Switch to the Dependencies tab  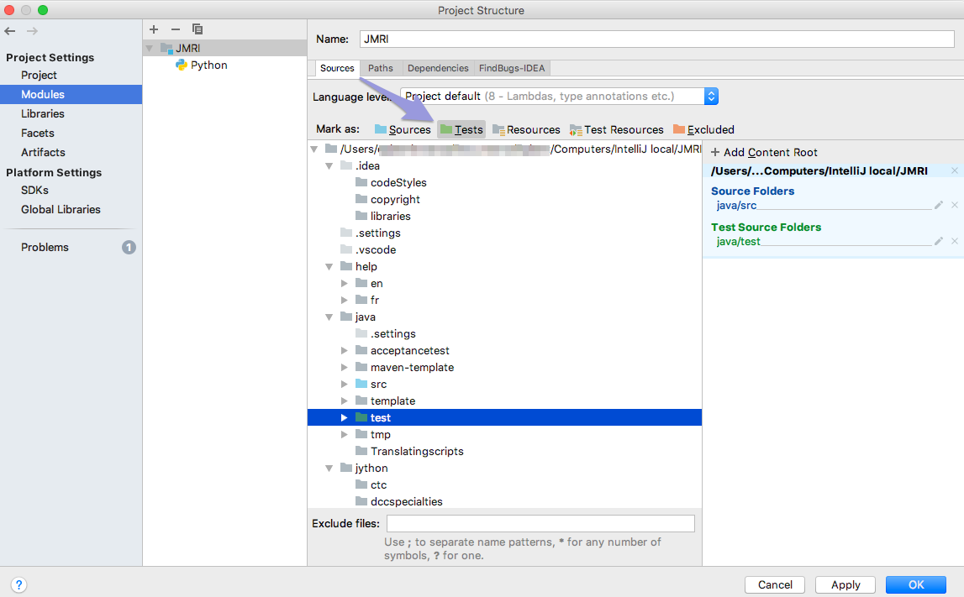point(437,68)
